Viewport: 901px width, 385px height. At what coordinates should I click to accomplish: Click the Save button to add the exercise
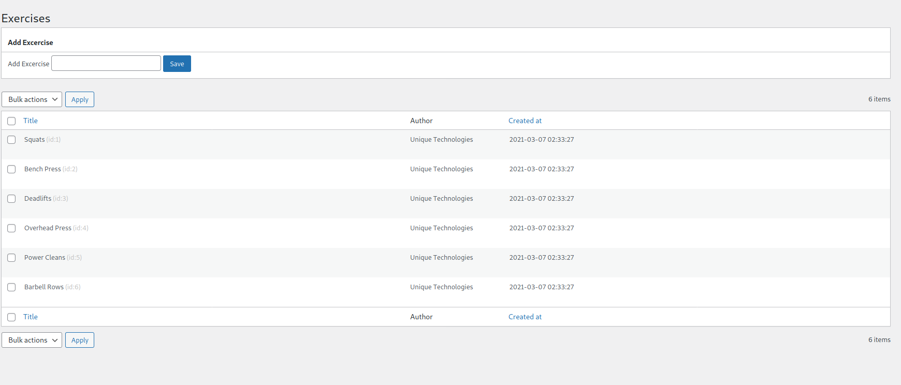[177, 64]
